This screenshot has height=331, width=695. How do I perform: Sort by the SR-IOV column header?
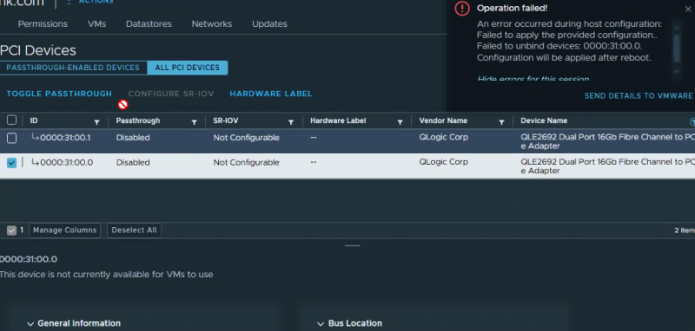[226, 120]
